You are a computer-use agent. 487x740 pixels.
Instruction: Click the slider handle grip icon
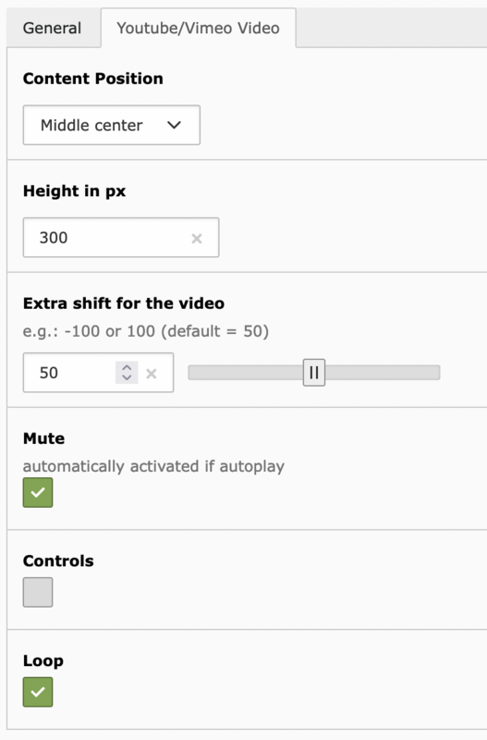click(x=314, y=373)
